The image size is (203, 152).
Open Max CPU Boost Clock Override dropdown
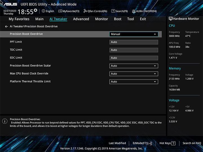pos(134,74)
